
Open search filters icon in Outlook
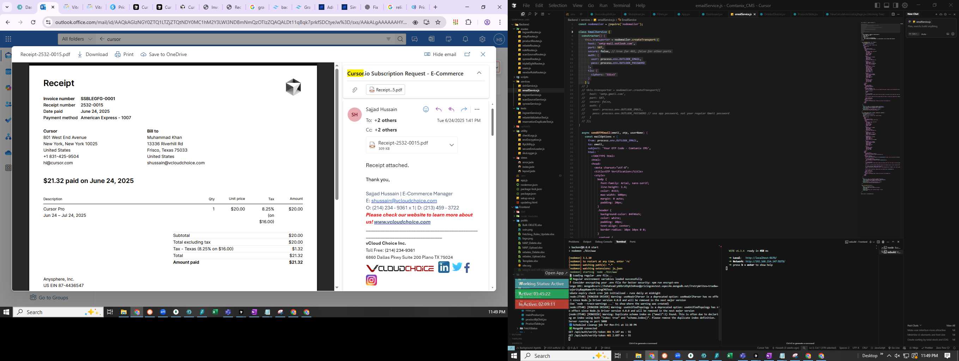388,39
